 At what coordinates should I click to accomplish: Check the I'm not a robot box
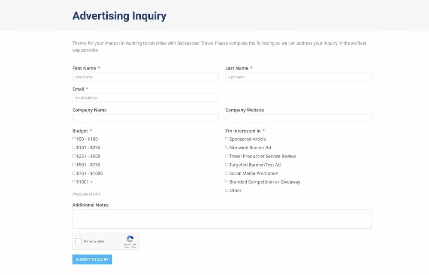coord(78,241)
